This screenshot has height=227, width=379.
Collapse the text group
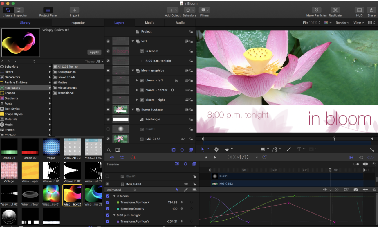pyautogui.click(x=133, y=41)
